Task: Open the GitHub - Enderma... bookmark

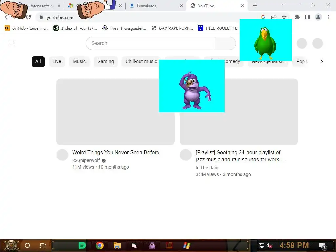Action: point(26,28)
